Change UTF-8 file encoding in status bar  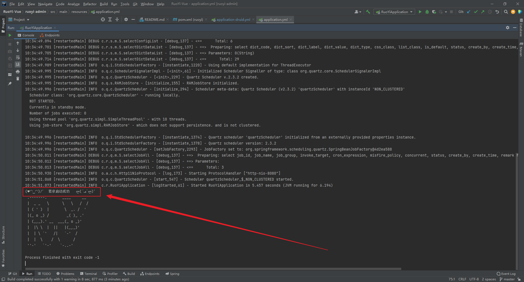point(474,279)
